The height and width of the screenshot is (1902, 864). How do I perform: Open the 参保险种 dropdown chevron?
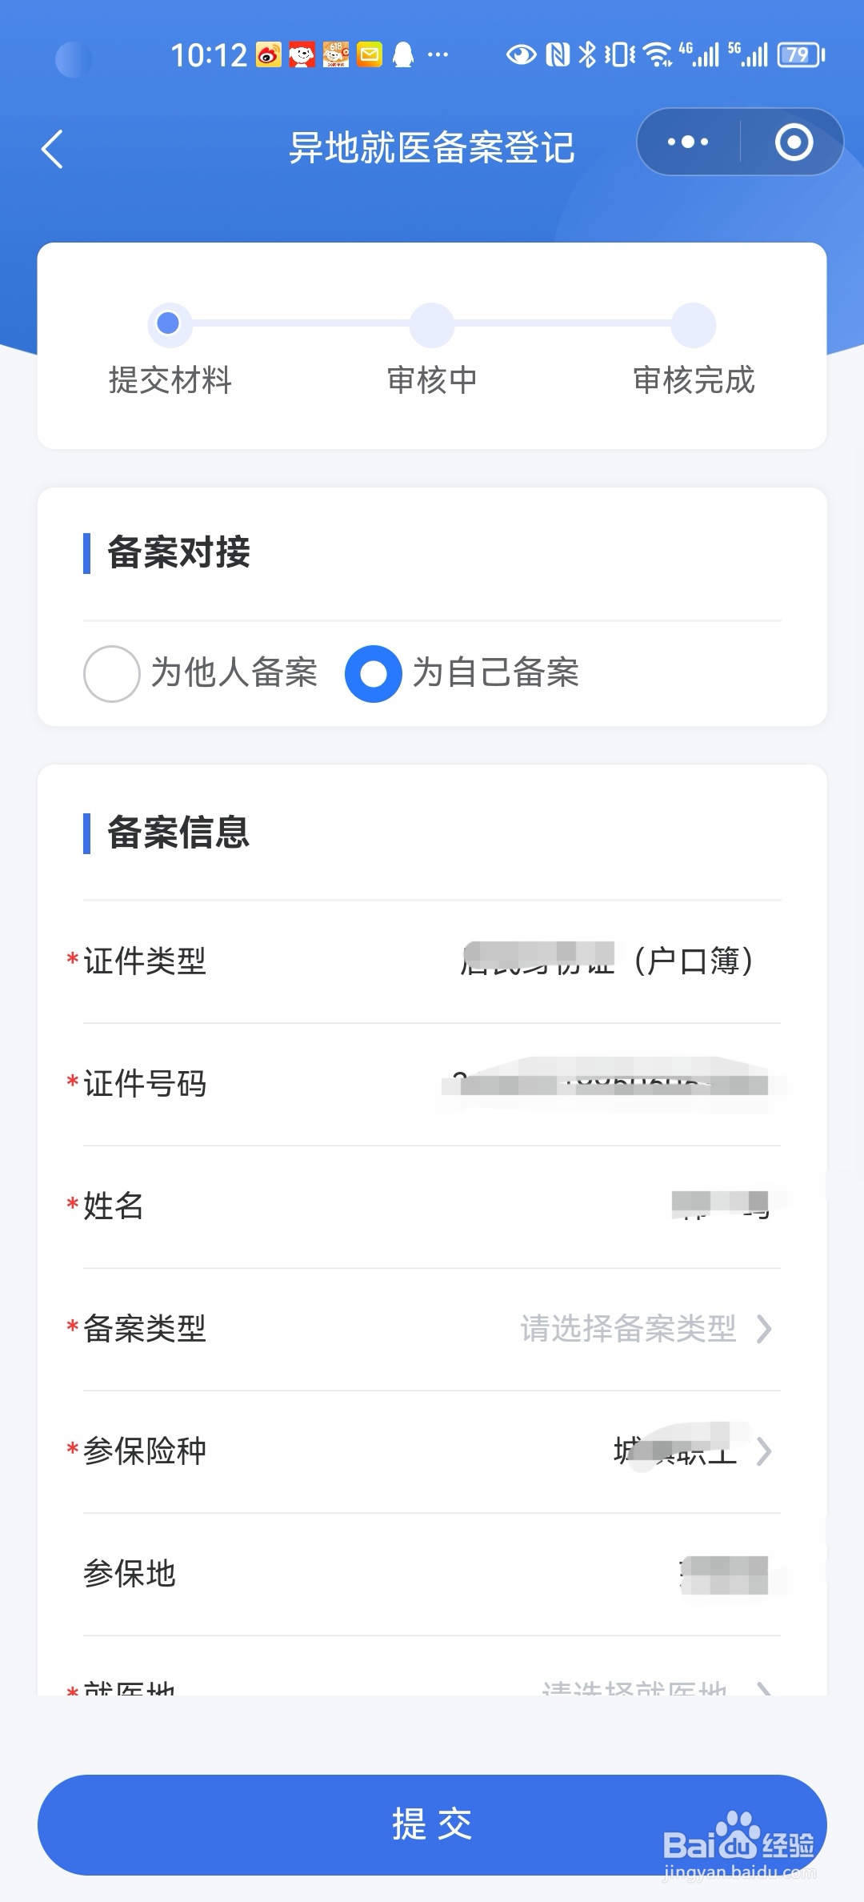coord(764,1451)
